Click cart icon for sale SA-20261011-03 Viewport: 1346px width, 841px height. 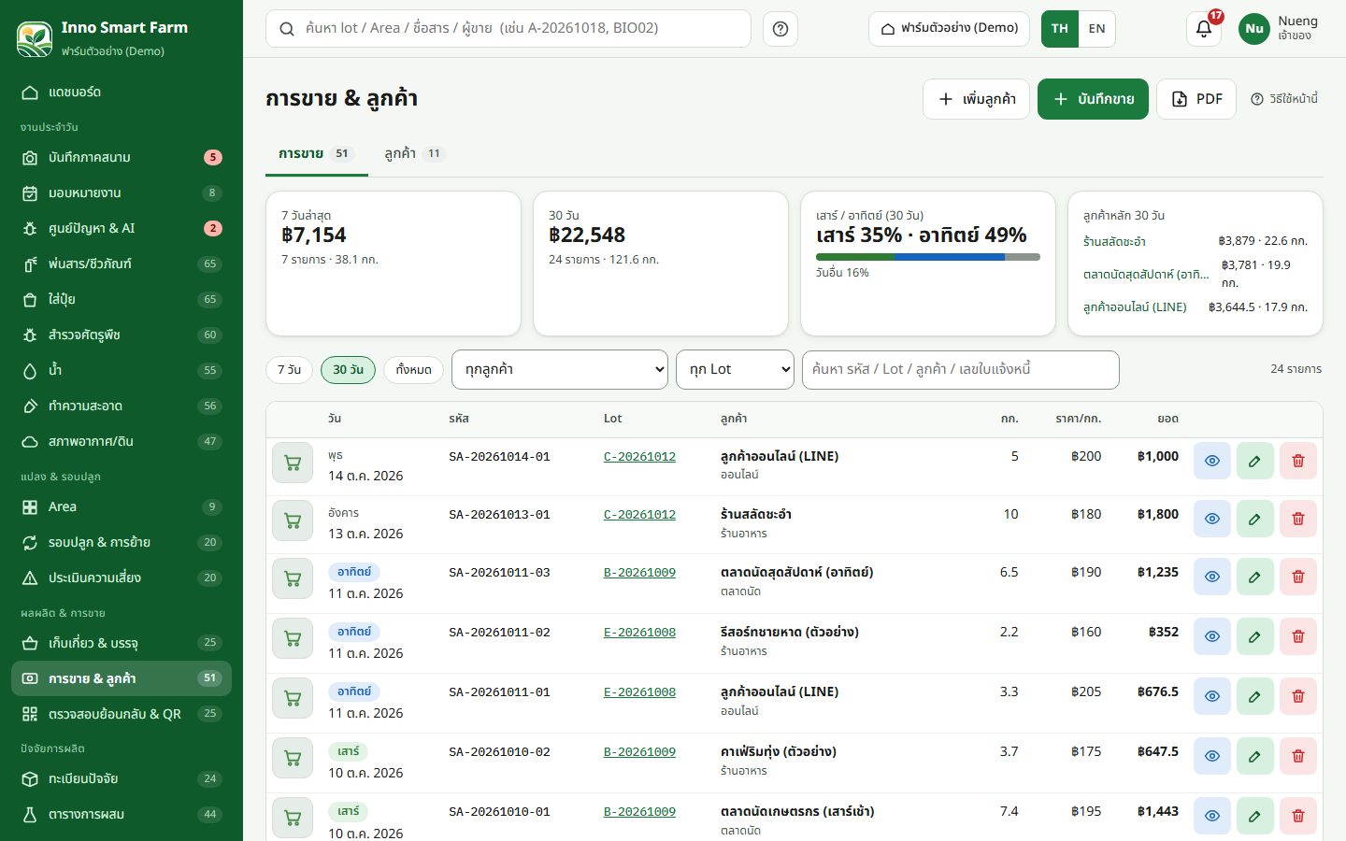(293, 578)
